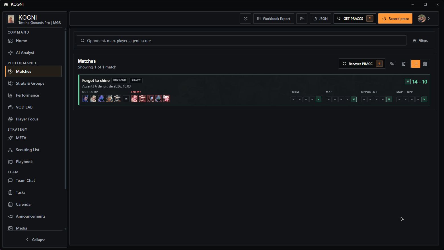Click GET PRACCS button
The height and width of the screenshot is (250, 444).
pyautogui.click(x=355, y=18)
